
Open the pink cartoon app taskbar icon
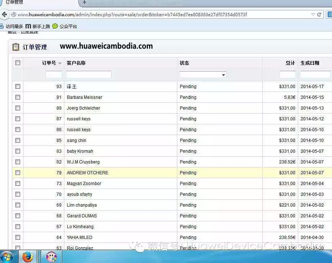coord(51,257)
